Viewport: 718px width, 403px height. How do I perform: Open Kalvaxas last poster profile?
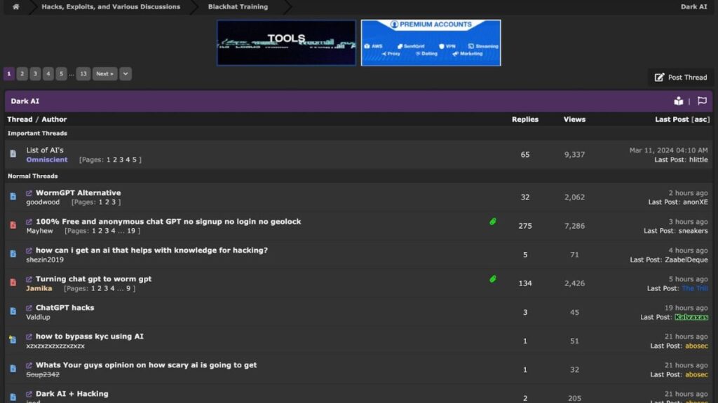[691, 317]
